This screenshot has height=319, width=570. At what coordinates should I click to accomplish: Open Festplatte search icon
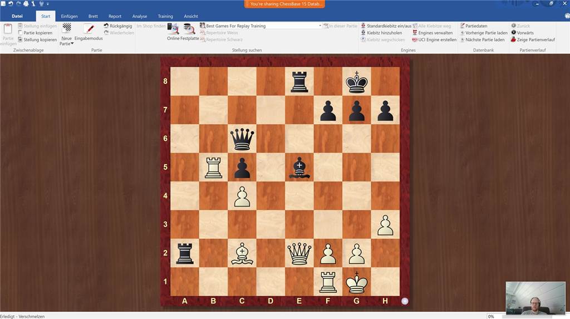(x=189, y=29)
